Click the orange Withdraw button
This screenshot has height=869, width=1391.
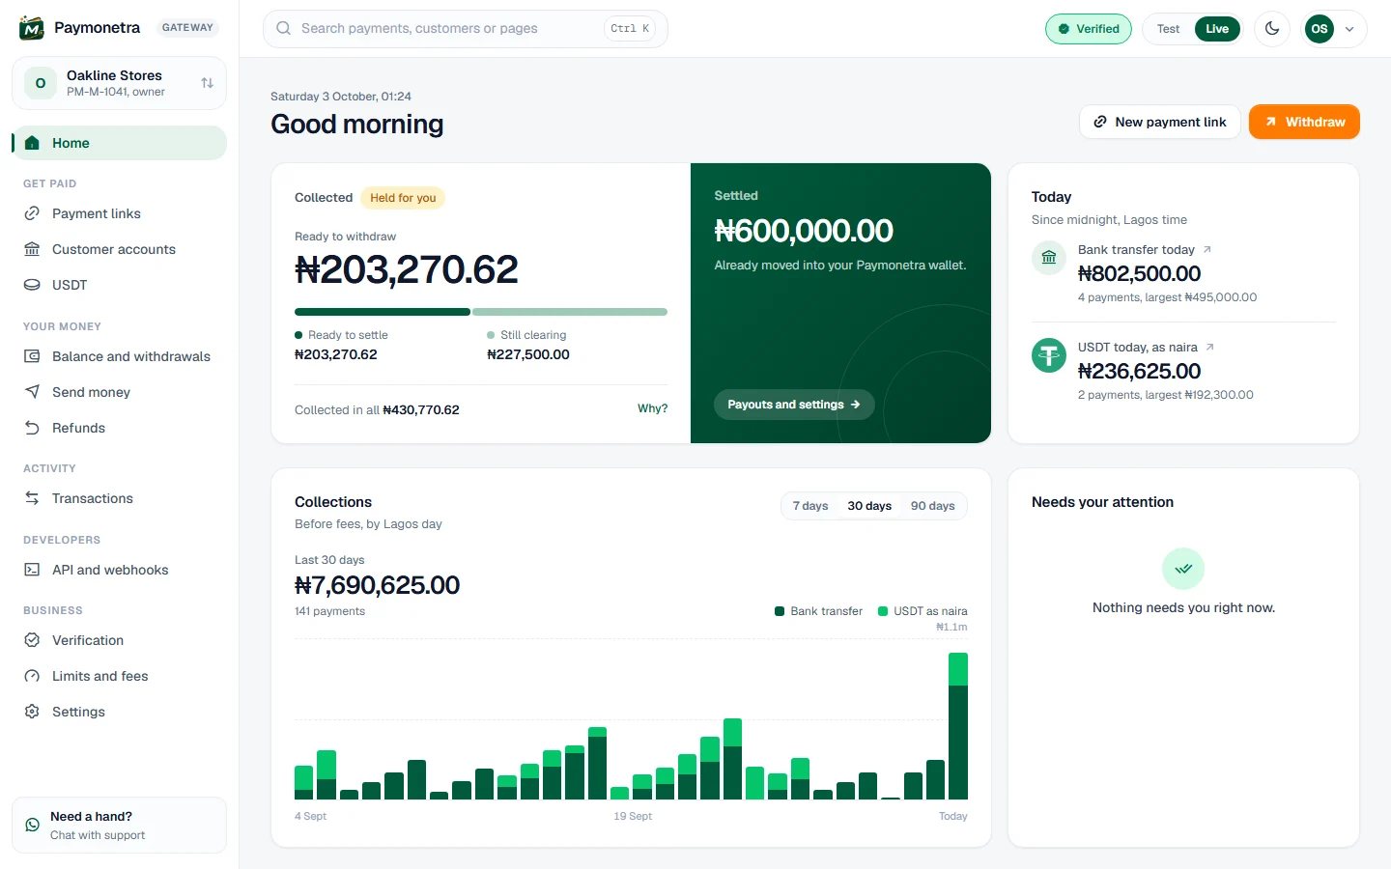[1304, 122]
